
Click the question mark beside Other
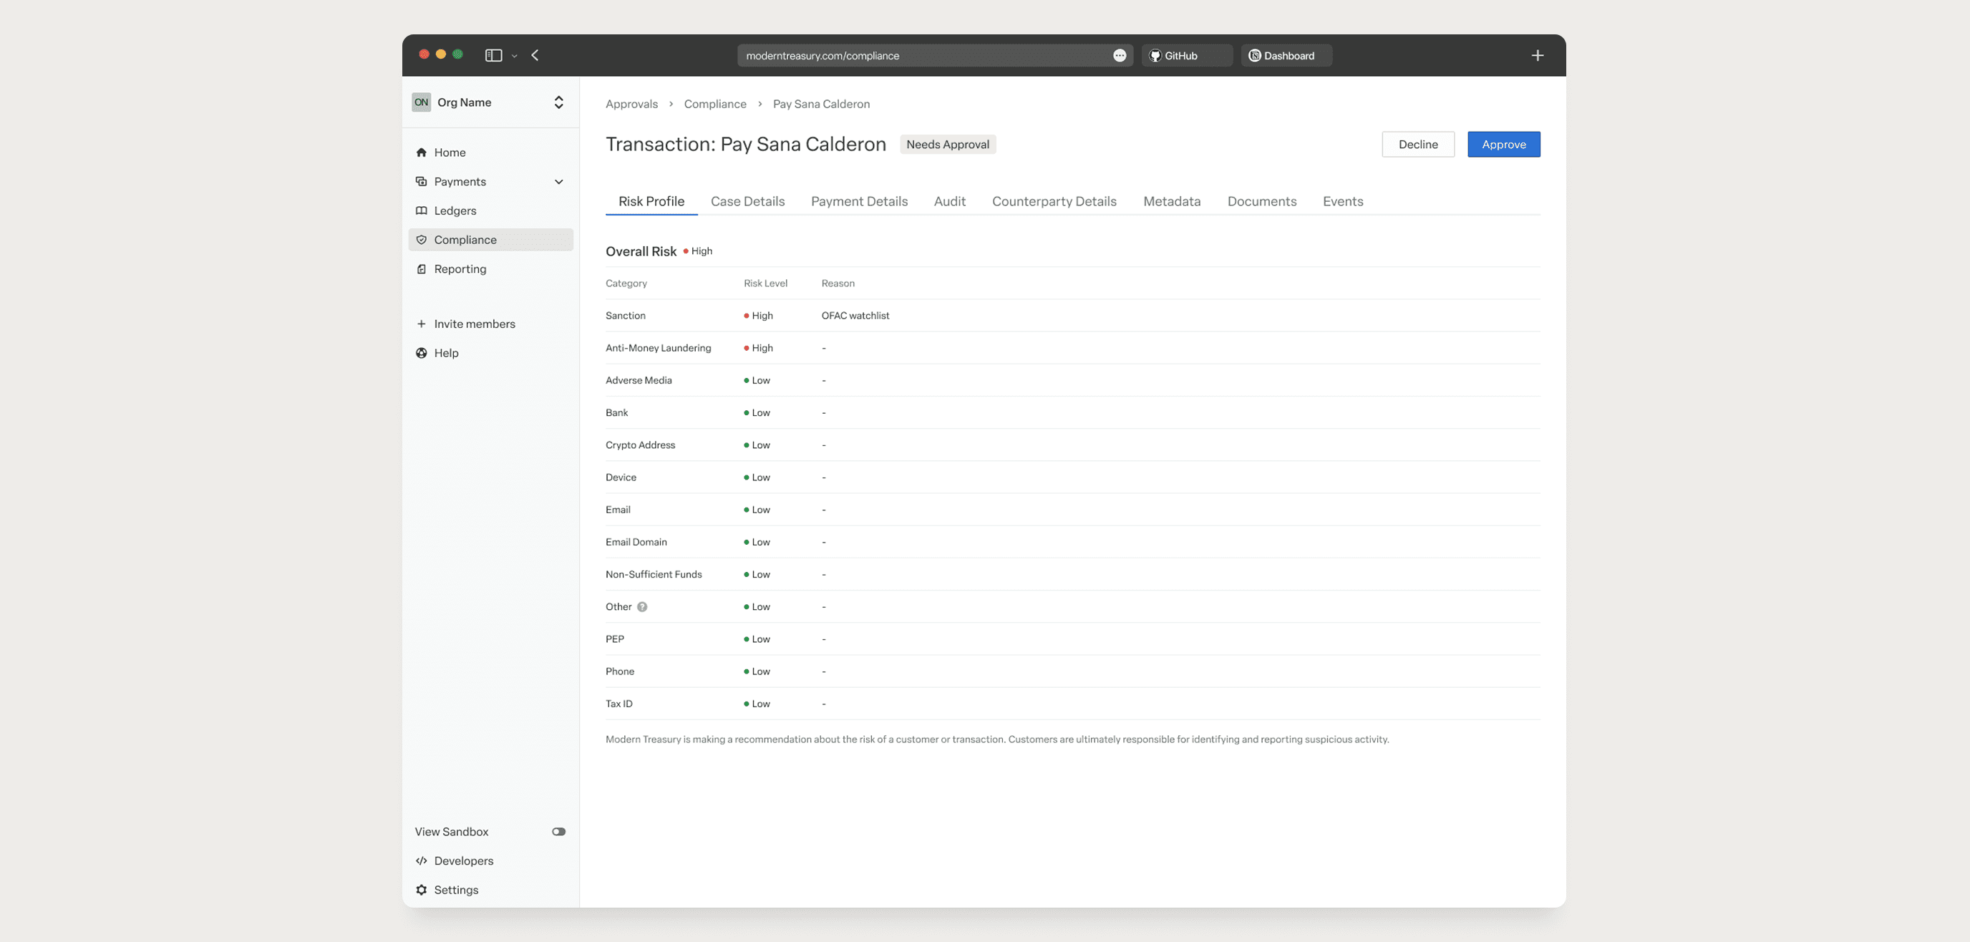coord(642,606)
